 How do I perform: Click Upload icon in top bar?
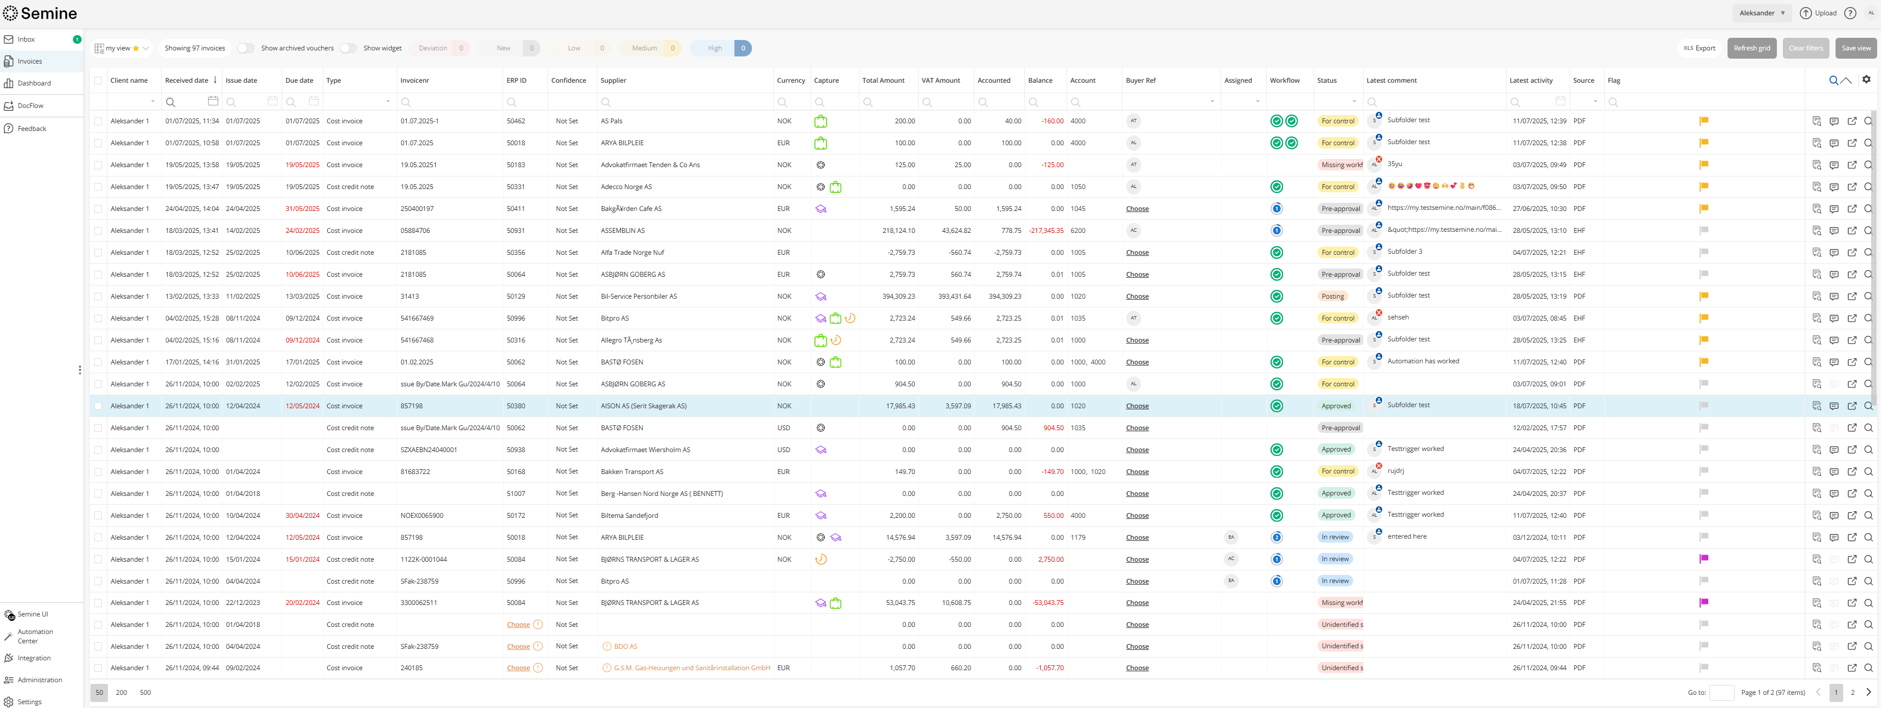click(x=1805, y=13)
